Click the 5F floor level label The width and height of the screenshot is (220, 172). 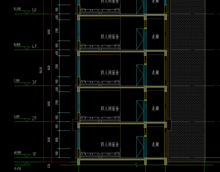[34, 11]
